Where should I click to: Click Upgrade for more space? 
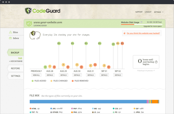pyautogui.click(x=152, y=26)
